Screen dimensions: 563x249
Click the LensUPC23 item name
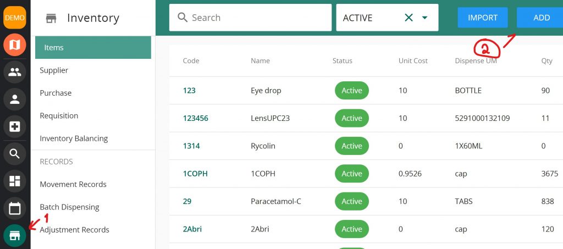click(x=270, y=118)
